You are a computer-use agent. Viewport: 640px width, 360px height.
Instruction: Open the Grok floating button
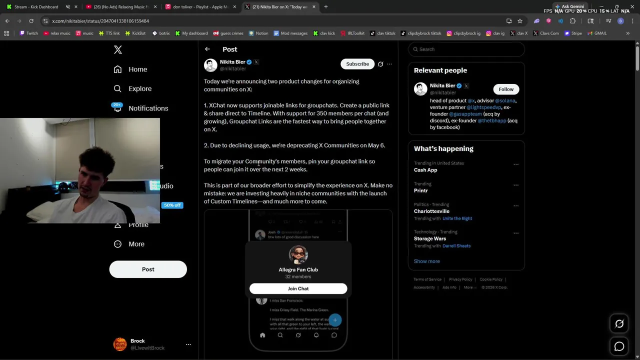(x=619, y=324)
